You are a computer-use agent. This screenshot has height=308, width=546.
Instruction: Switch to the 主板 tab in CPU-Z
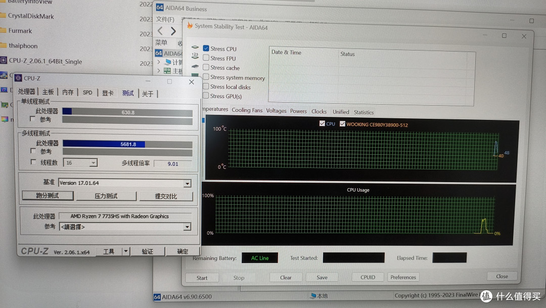point(48,92)
